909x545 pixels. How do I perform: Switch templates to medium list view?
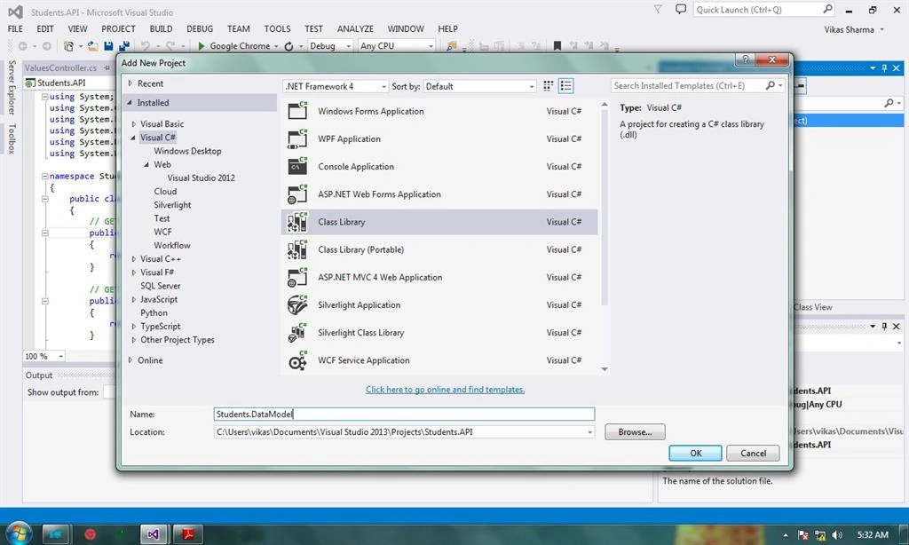pos(565,86)
